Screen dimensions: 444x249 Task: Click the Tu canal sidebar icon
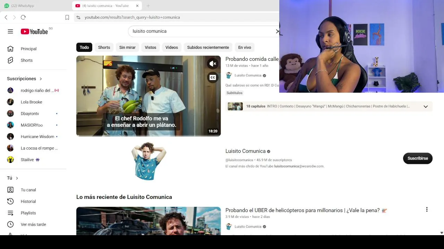coord(10,190)
